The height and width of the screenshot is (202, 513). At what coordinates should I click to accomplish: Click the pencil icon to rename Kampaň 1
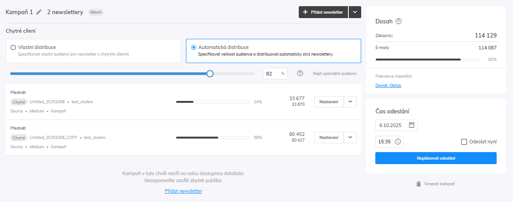click(39, 12)
